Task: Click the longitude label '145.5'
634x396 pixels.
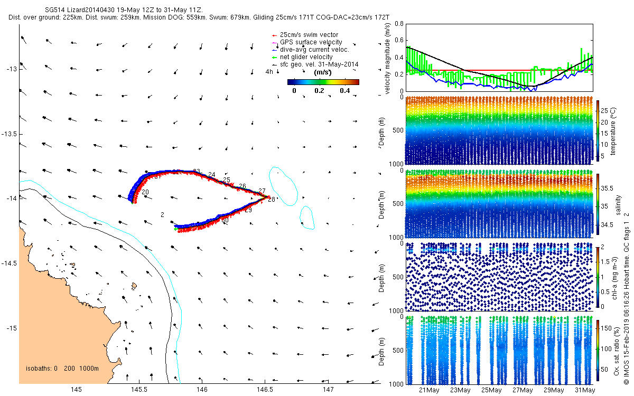Action: pyautogui.click(x=139, y=390)
